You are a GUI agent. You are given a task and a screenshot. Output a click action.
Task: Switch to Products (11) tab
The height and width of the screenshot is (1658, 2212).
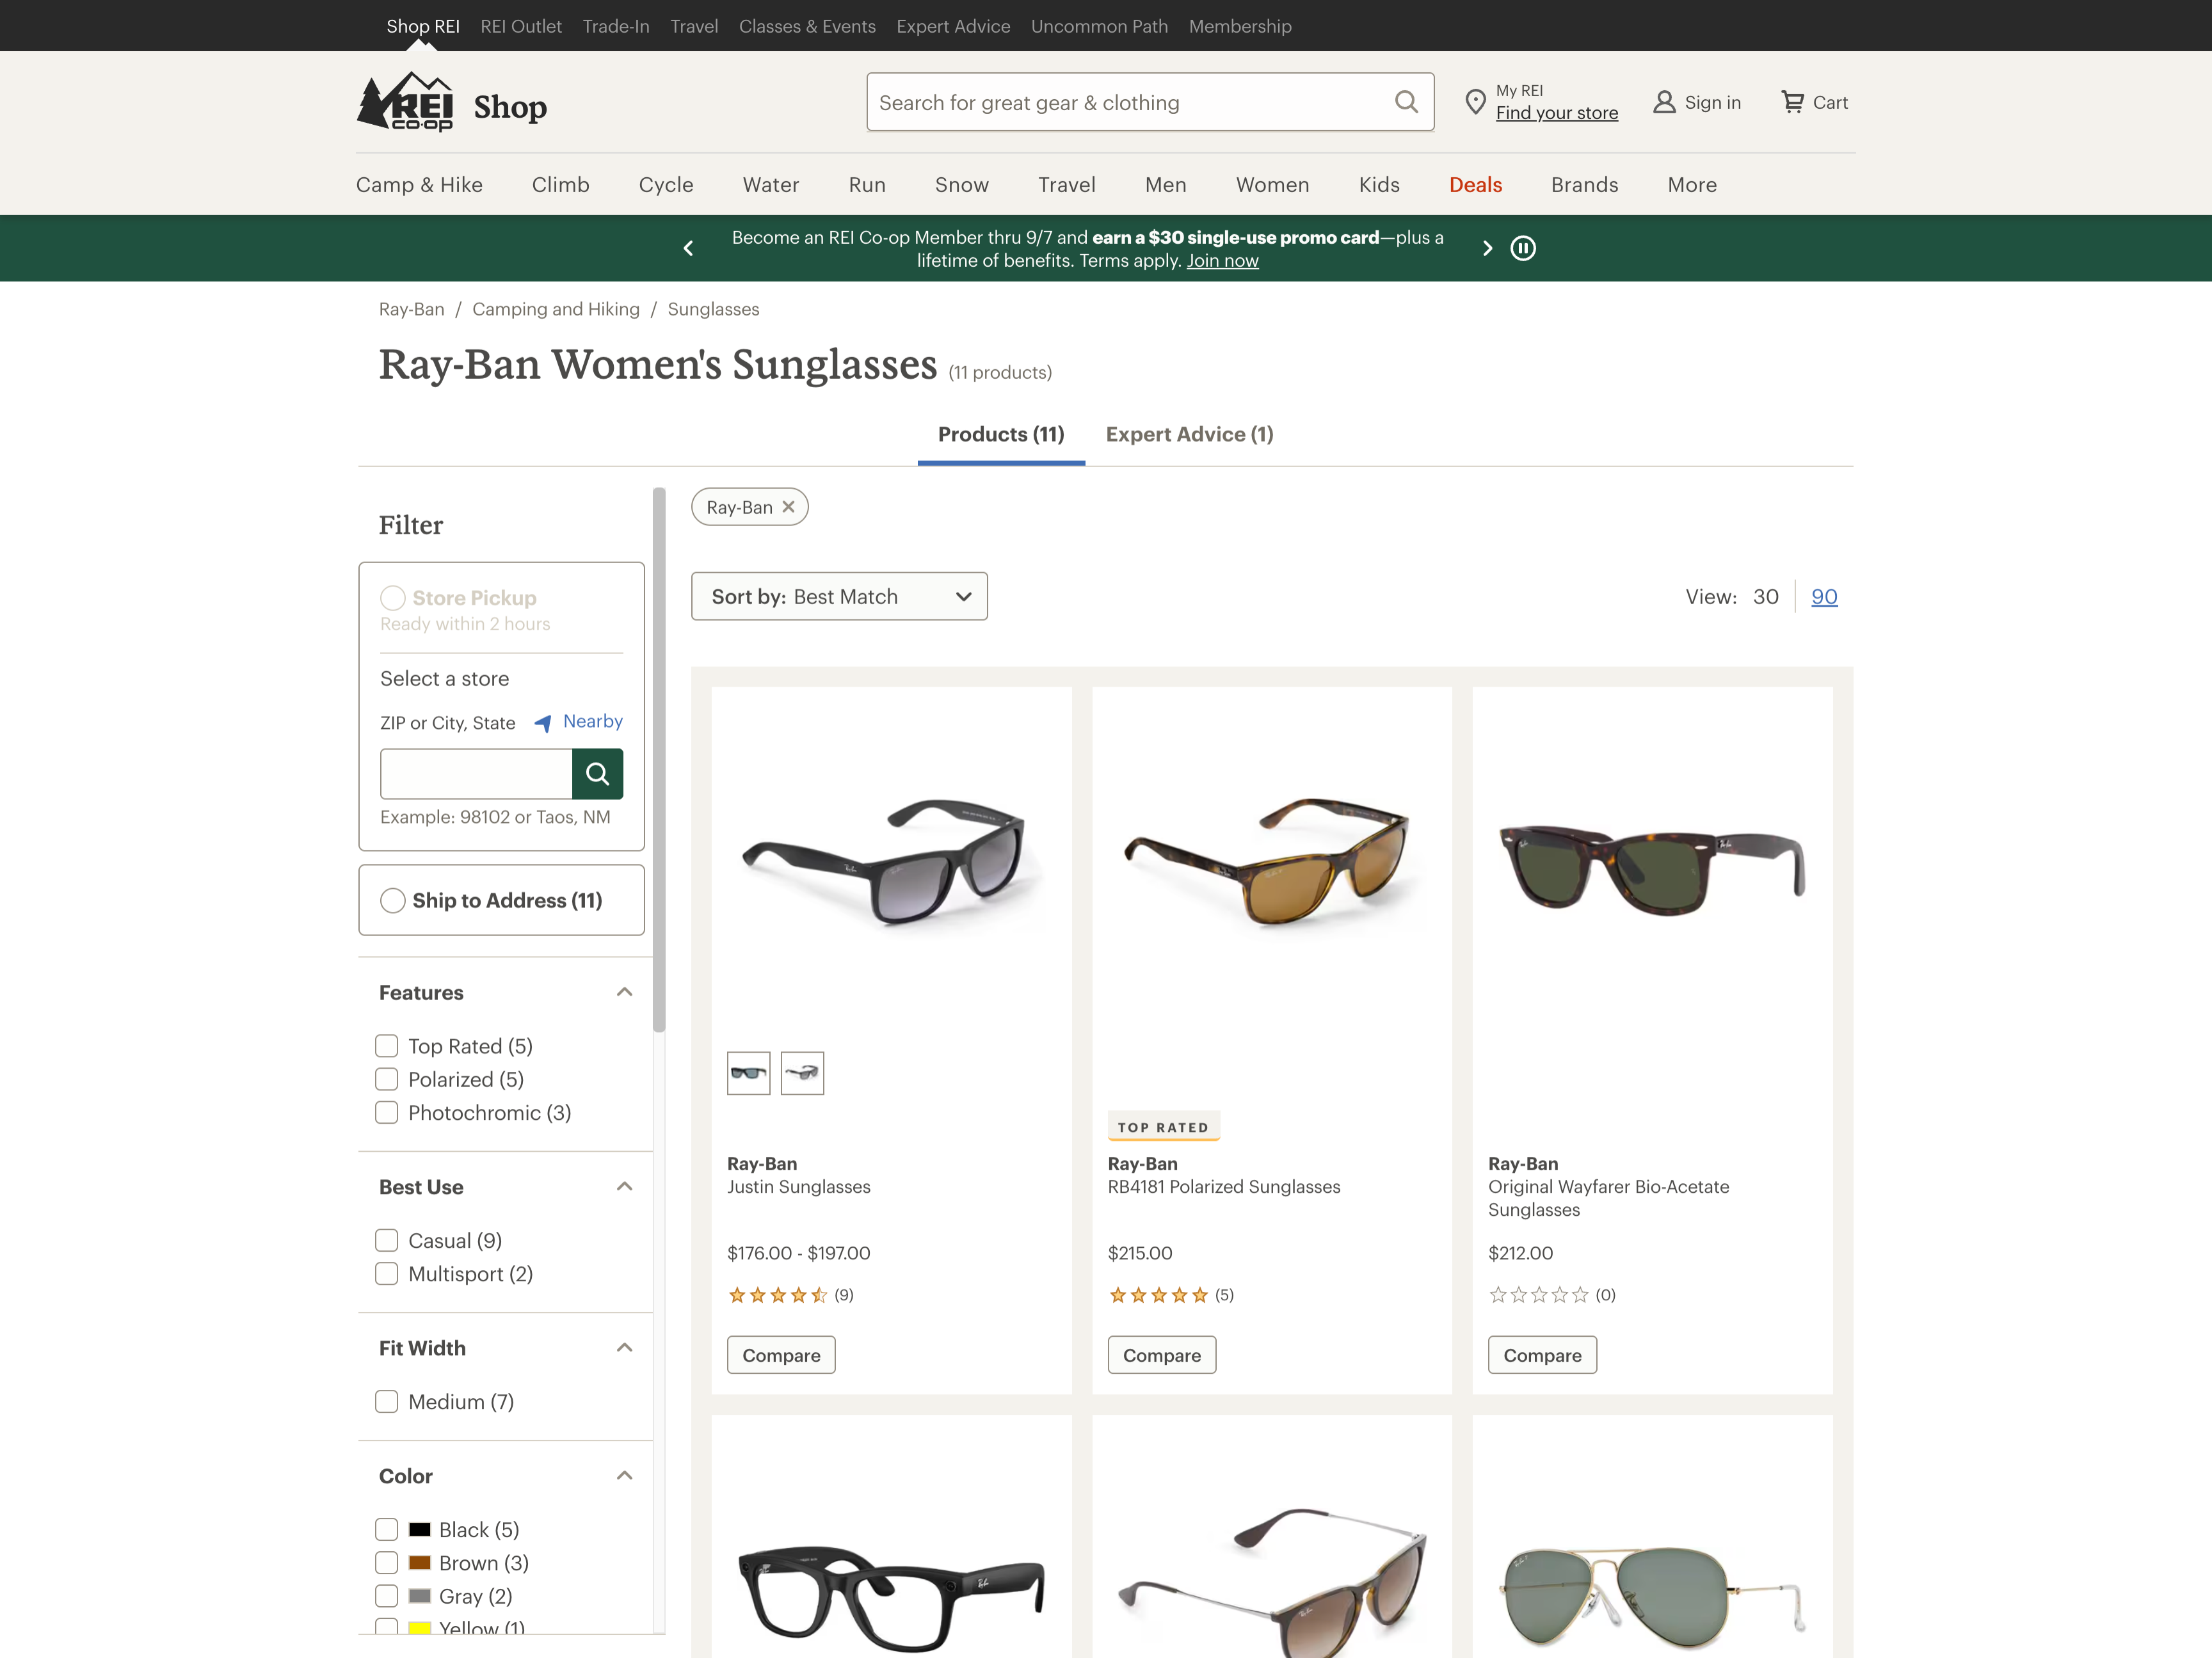(1001, 435)
